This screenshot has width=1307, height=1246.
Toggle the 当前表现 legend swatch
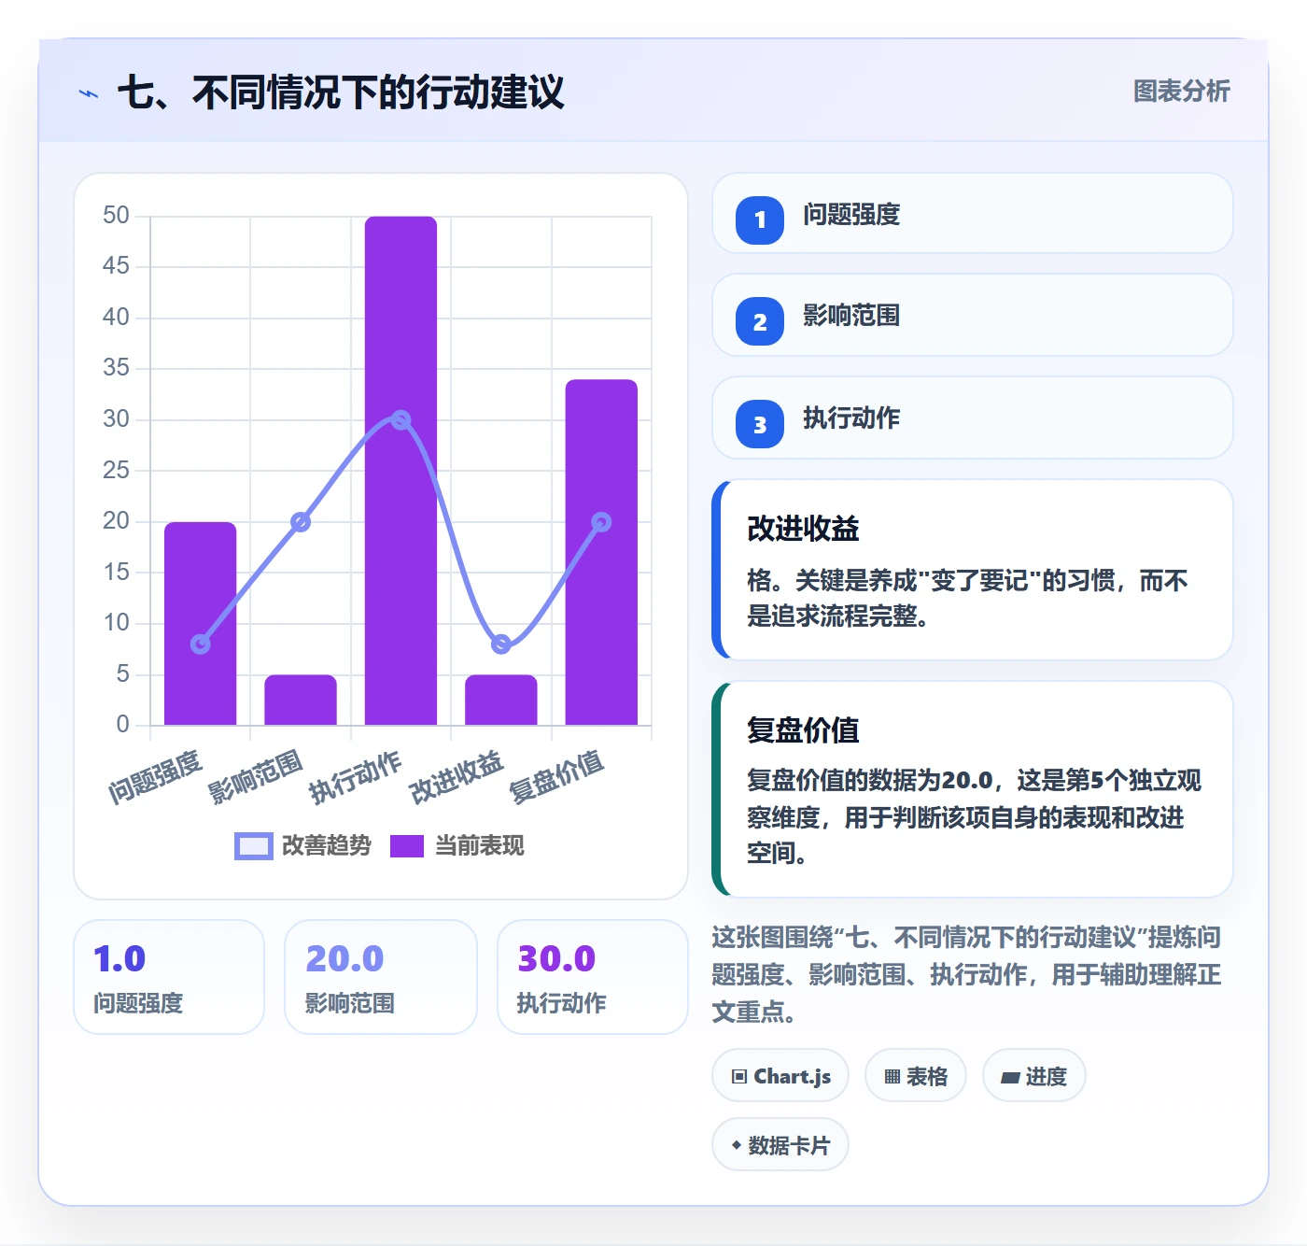407,845
